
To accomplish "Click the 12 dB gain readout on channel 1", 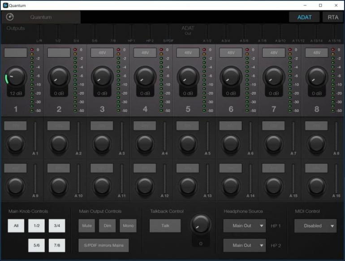I will pos(16,93).
